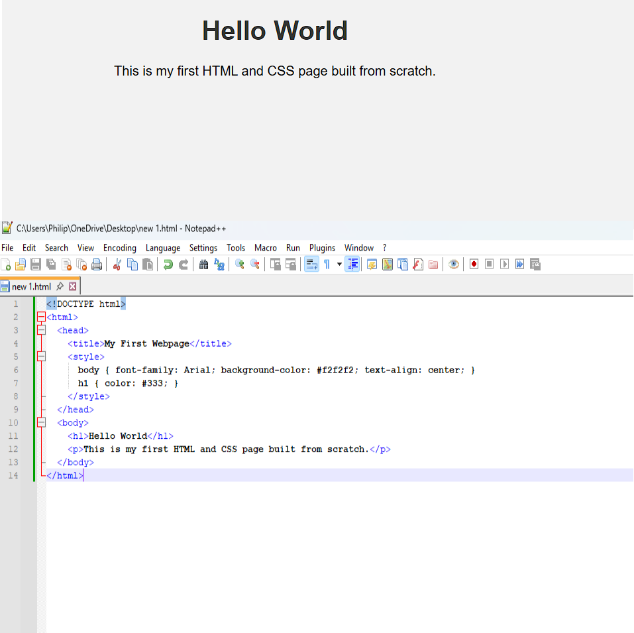Open Find with the binoculars icon
The image size is (634, 633).
tap(204, 264)
